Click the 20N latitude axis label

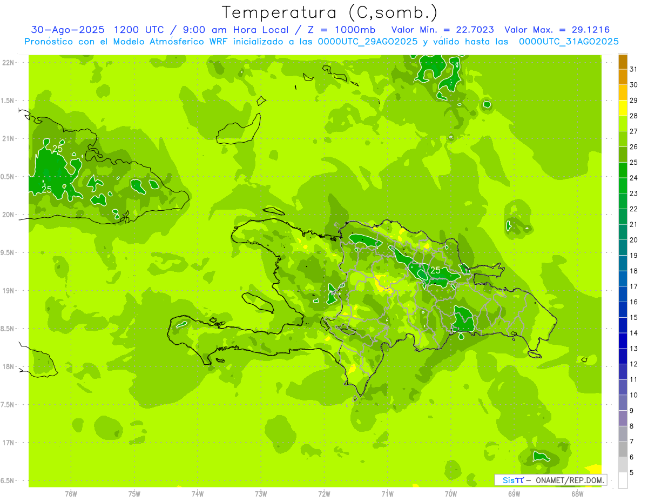click(9, 215)
